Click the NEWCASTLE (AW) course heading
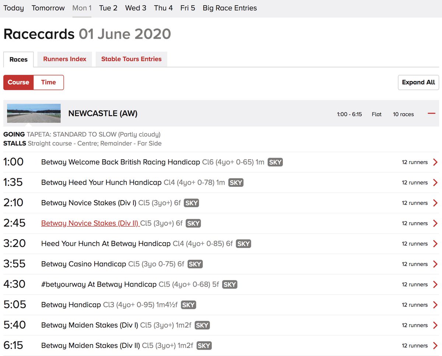The width and height of the screenshot is (442, 356). (103, 114)
